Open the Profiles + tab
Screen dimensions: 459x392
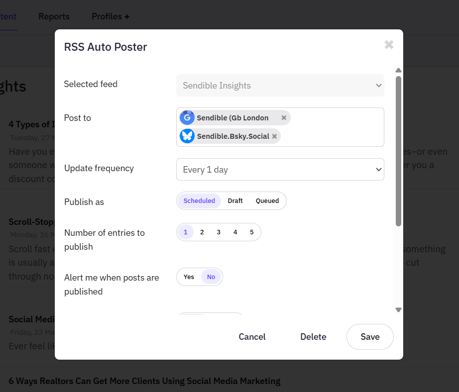pyautogui.click(x=111, y=16)
